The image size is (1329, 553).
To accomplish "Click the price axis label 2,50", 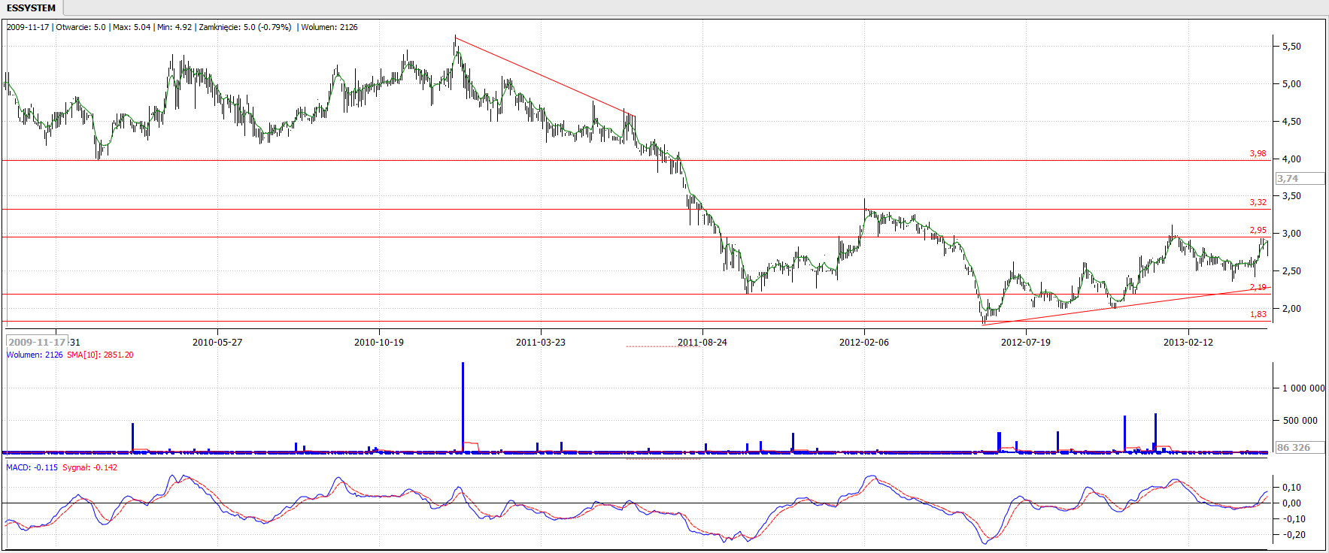I will point(1291,270).
